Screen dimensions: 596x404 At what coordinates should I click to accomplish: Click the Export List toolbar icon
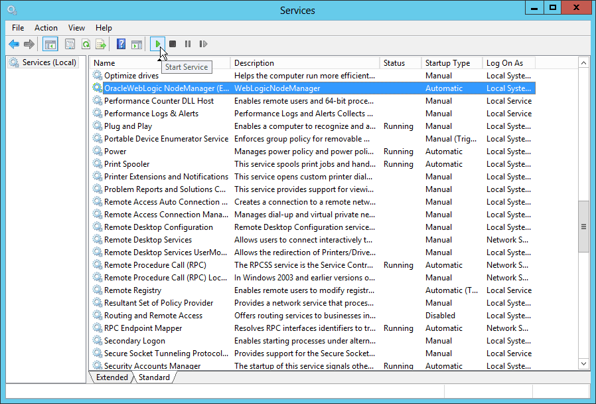[x=101, y=44]
